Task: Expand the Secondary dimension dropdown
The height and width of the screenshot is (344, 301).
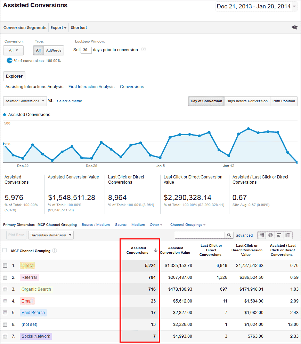Action: coord(51,235)
